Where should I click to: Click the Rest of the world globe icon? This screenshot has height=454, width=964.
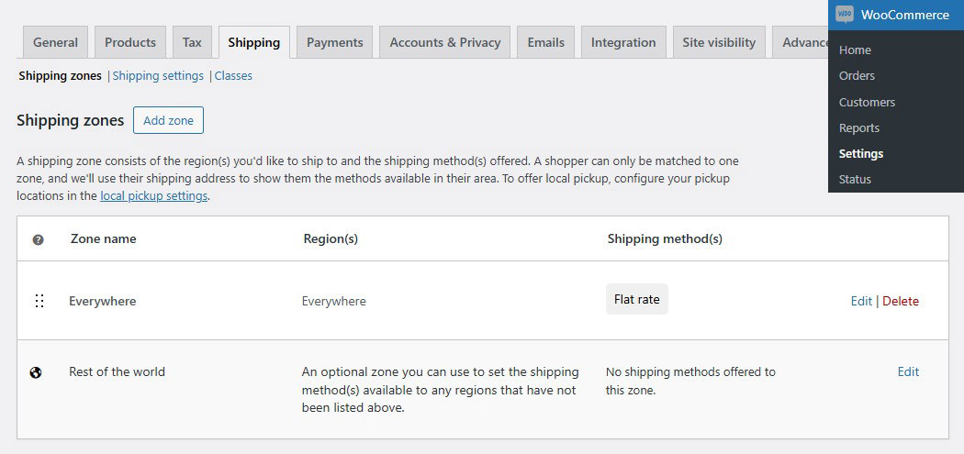(x=36, y=372)
